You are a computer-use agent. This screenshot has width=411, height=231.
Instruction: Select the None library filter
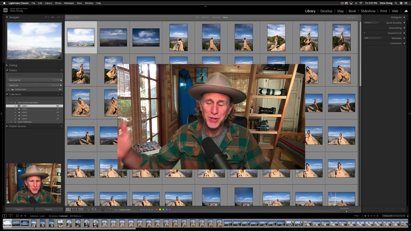tap(225, 18)
